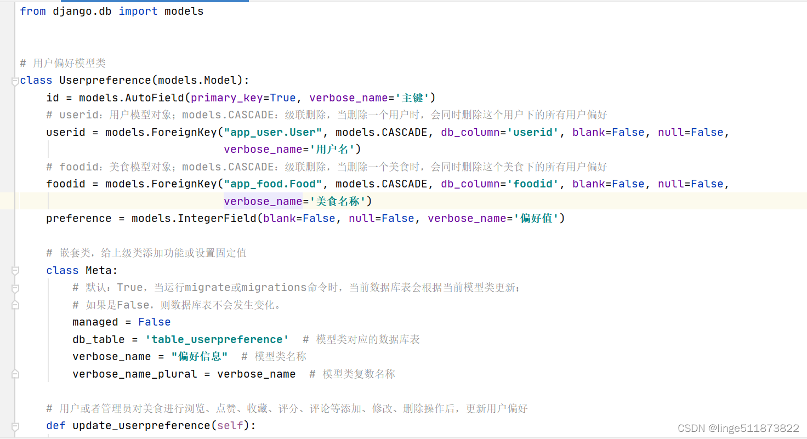807x439 pixels.
Task: Collapse the class Meta fold marker
Action: [15, 271]
